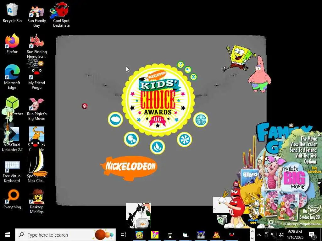
Task: Select the spiral target button
Action: [x=201, y=120]
